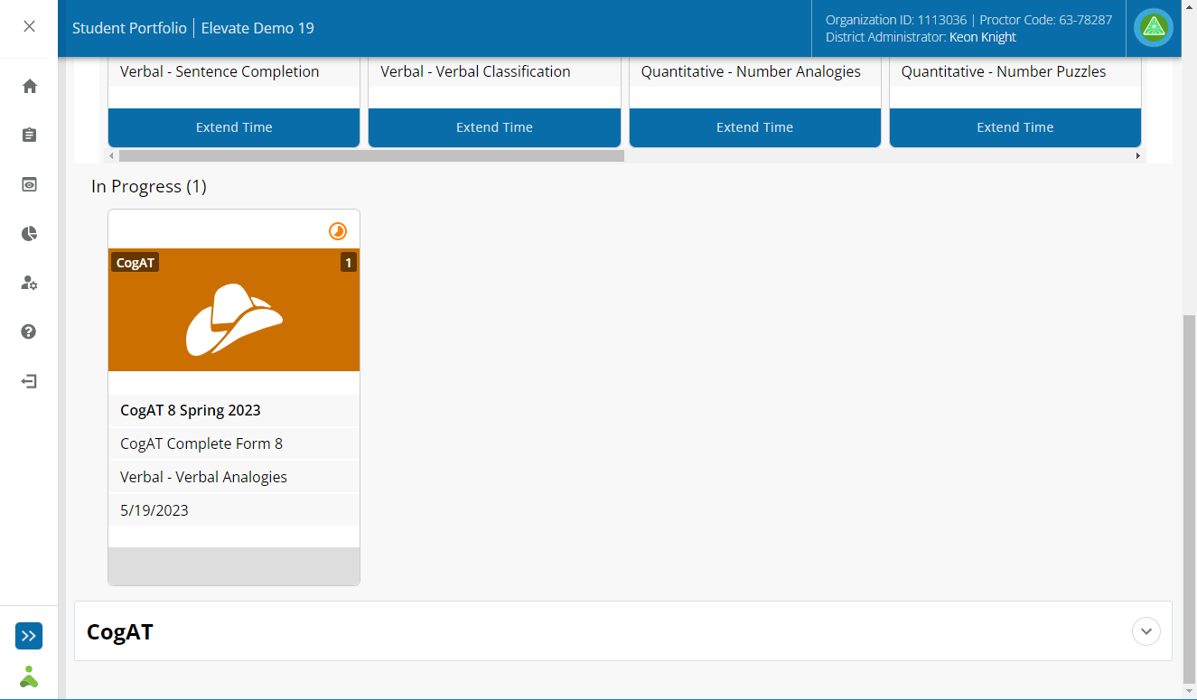
Task: Open the user profile avatar icon
Action: click(1154, 28)
